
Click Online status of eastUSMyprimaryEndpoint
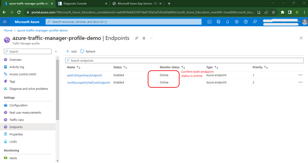164,75
